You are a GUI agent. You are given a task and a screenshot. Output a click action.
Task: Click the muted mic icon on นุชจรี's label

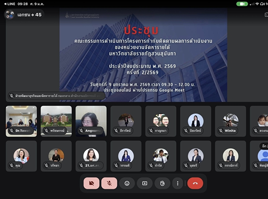click(186, 165)
